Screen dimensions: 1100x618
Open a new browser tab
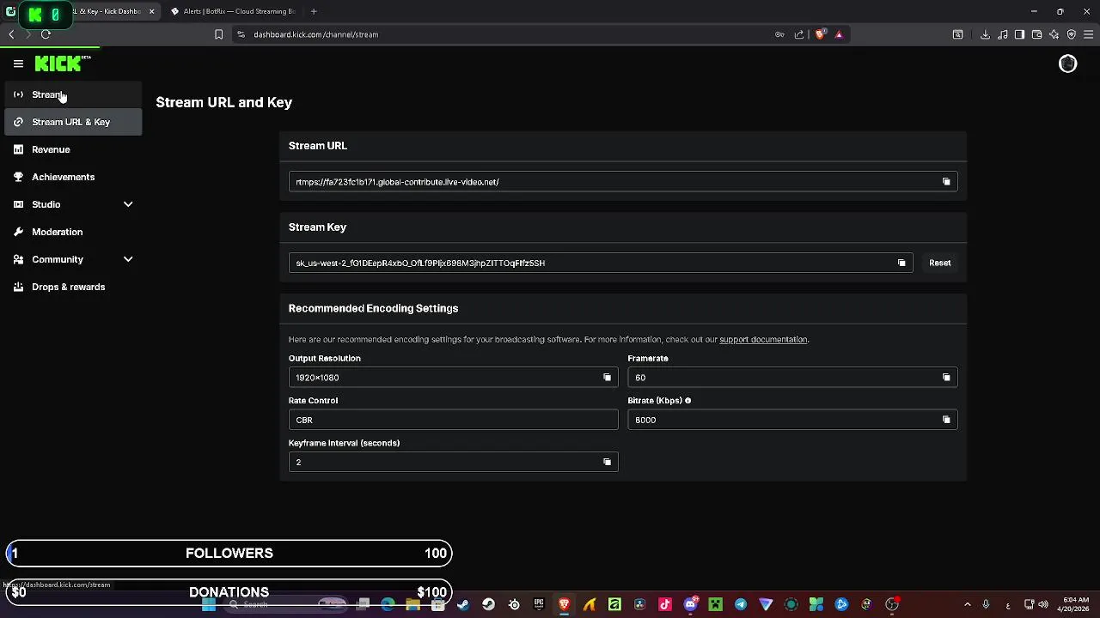(314, 11)
